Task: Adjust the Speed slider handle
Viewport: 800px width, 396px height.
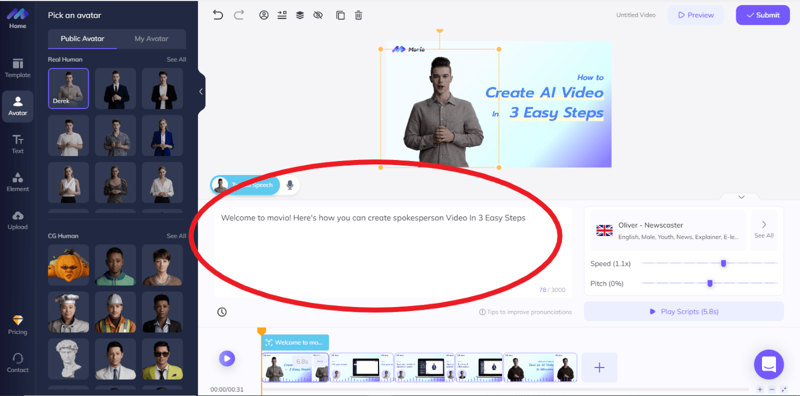Action: [x=723, y=263]
